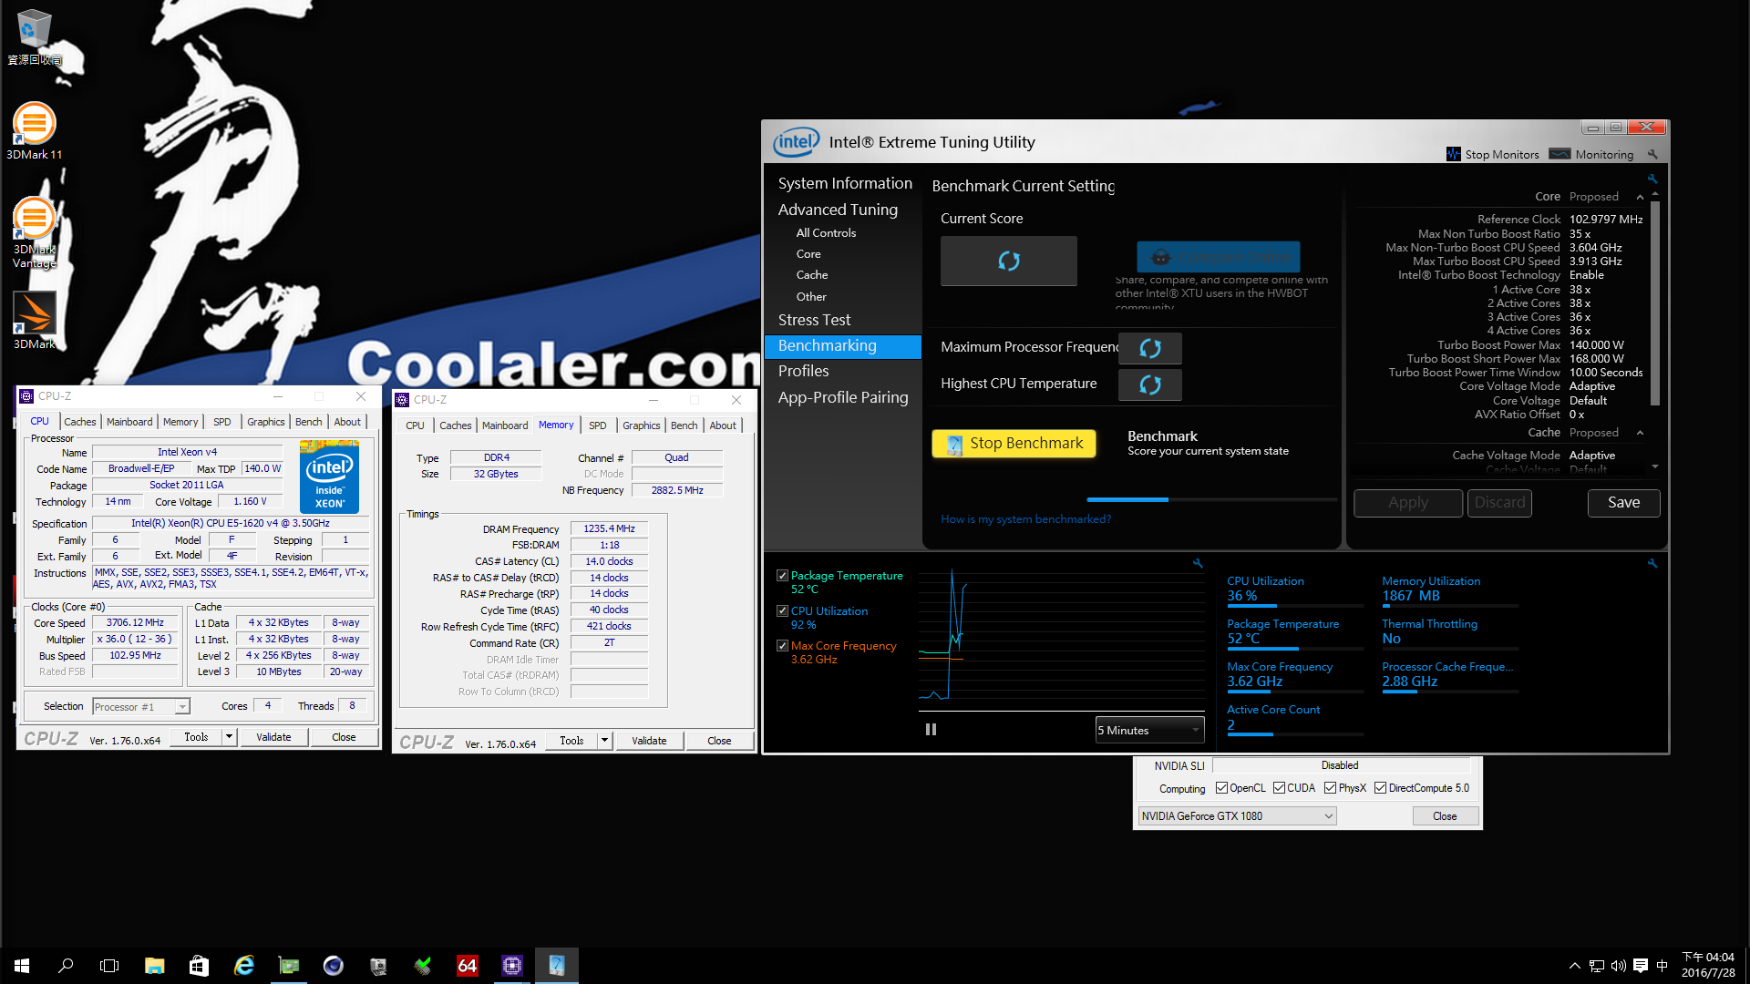Open Tools dropdown arrow in left CPU-Z
This screenshot has width=1750, height=984.
pyautogui.click(x=230, y=737)
